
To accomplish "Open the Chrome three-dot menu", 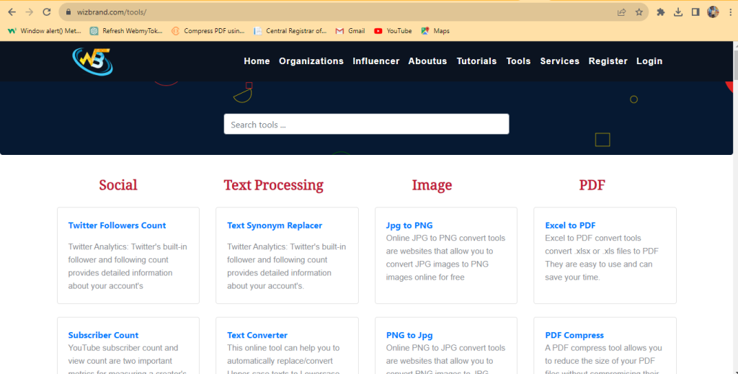I will pyautogui.click(x=729, y=12).
